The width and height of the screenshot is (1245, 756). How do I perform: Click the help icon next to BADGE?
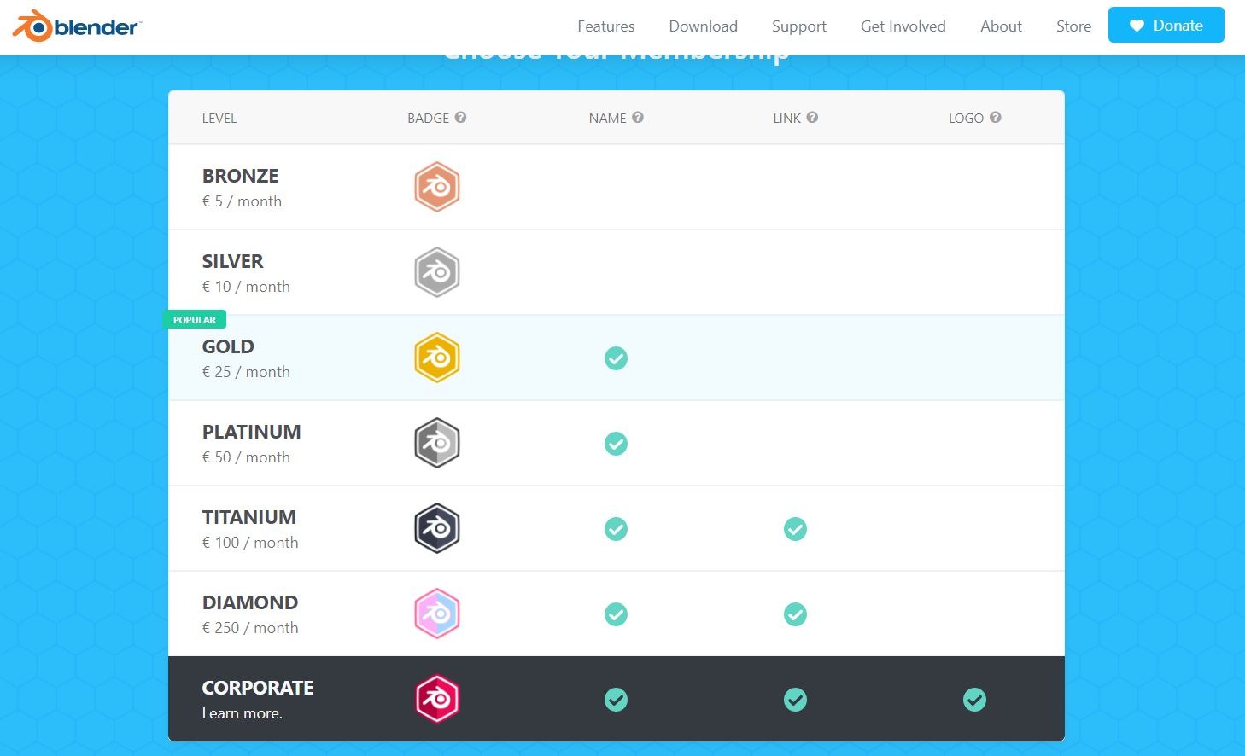[460, 118]
